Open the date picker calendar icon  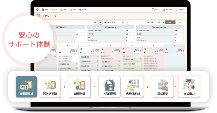[x=123, y=22]
